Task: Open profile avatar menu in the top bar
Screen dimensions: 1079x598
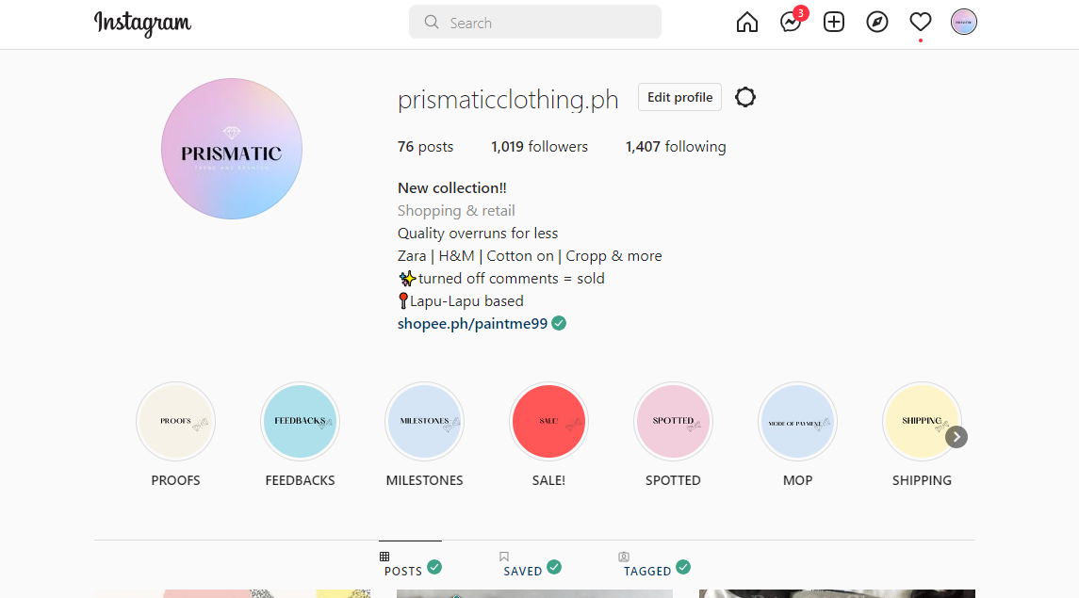Action: point(964,23)
